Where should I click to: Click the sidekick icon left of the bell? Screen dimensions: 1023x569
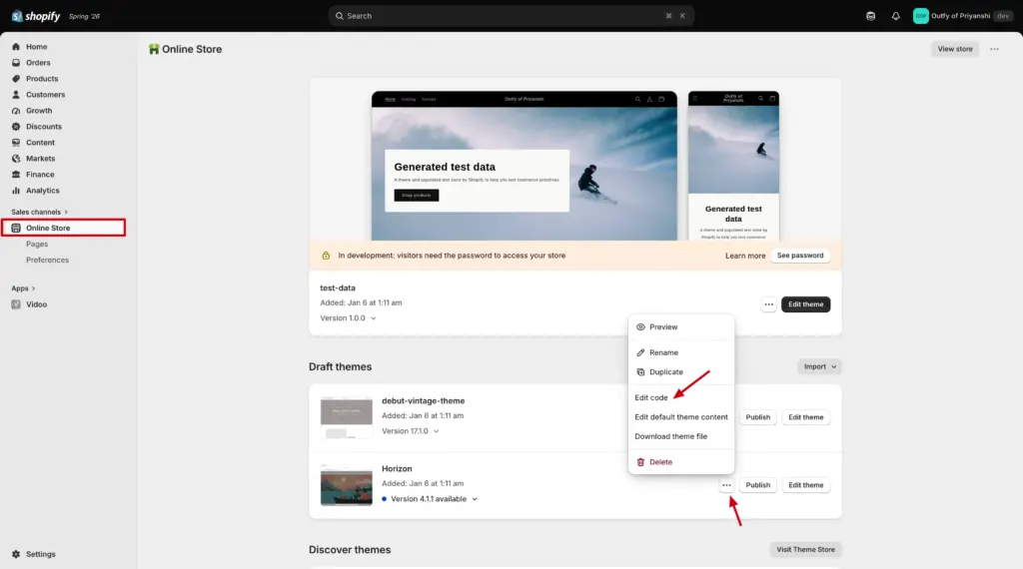870,16
